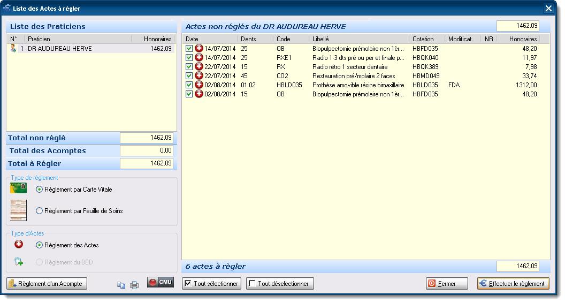Viewport: 565px width, 303px height.
Task: Click red cross icon of Prothèse amovible row
Action: 198,85
